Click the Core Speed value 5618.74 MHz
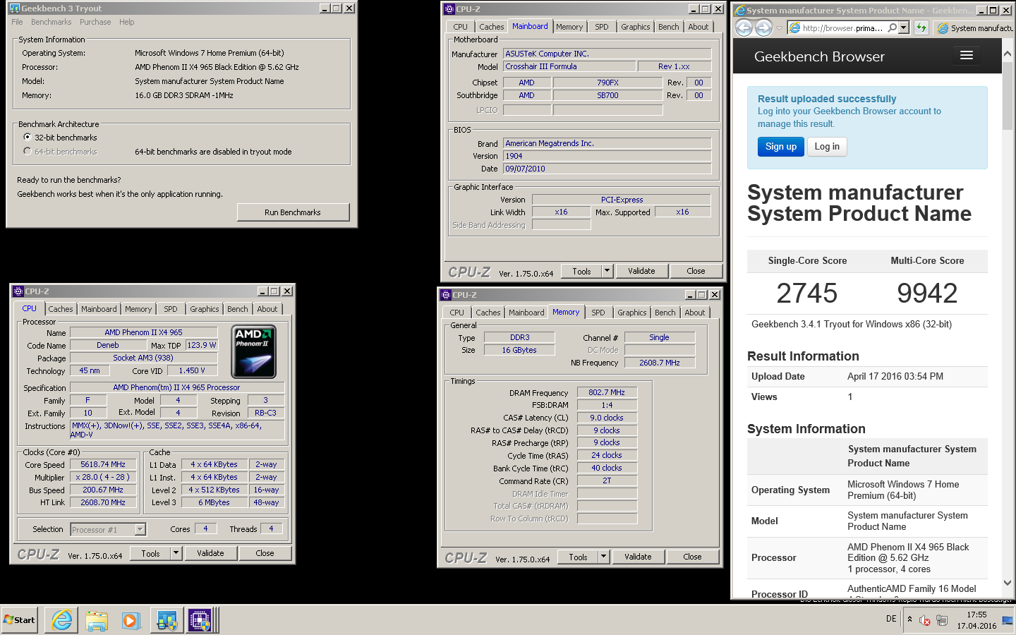 click(103, 464)
